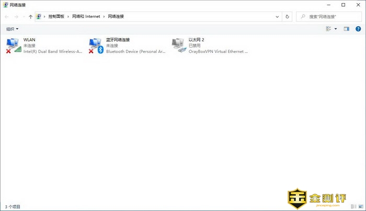
Task: Click the blue help question mark icon
Action: [x=358, y=29]
